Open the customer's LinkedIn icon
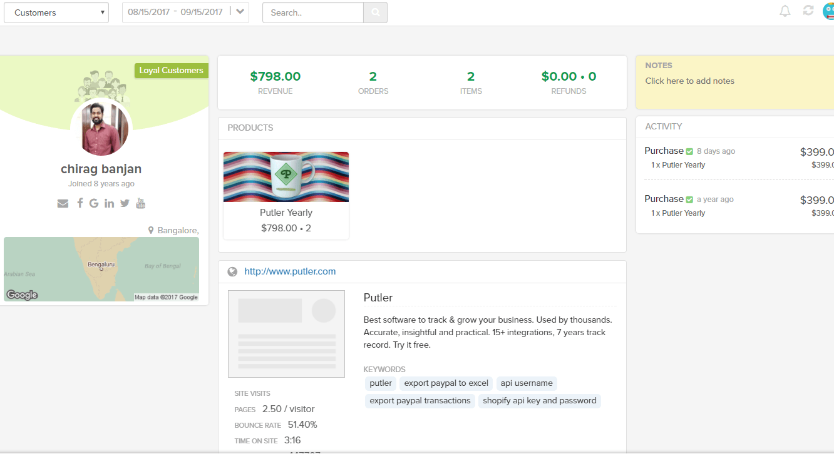The width and height of the screenshot is (834, 454). click(110, 203)
